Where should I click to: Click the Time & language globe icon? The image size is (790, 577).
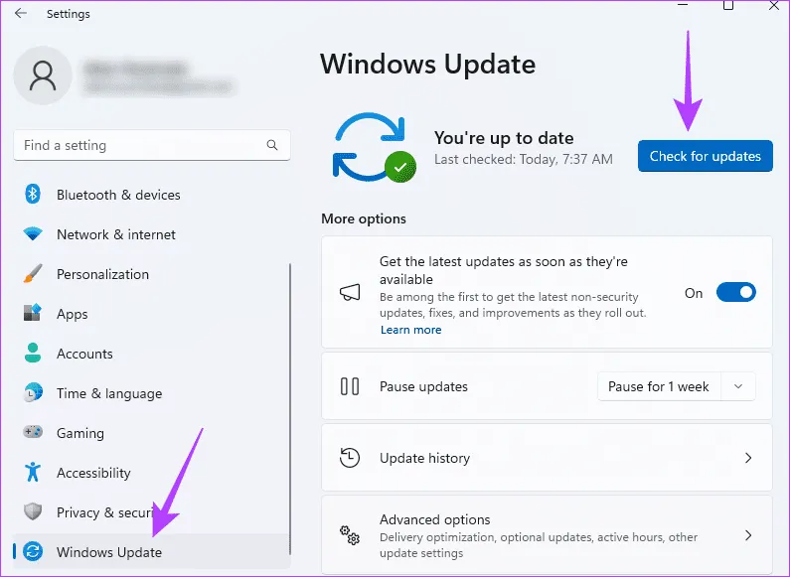pos(33,393)
